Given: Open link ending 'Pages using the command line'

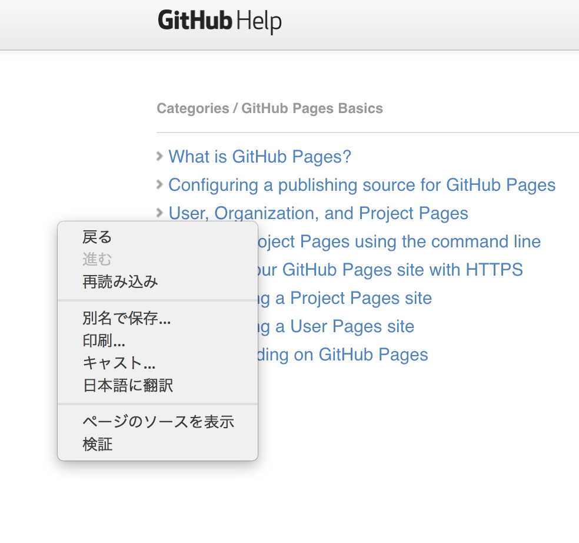Looking at the screenshot, I should (400, 241).
